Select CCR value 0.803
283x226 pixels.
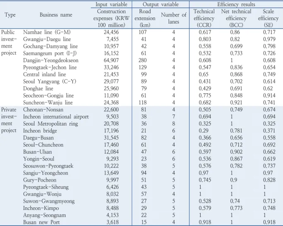coord(205,39)
